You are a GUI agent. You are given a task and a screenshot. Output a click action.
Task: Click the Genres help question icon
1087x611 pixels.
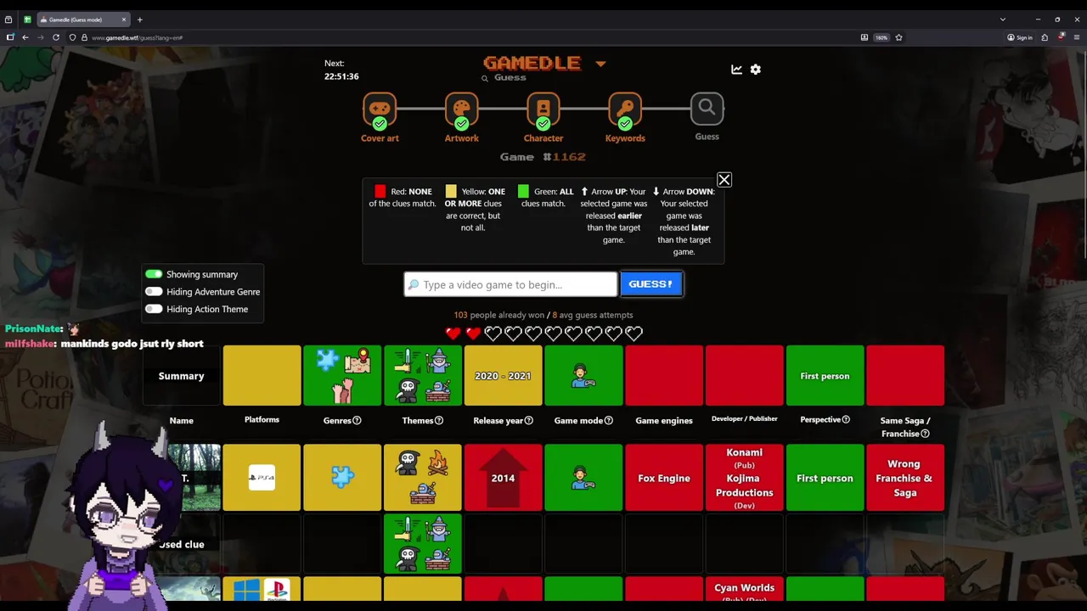pos(357,420)
